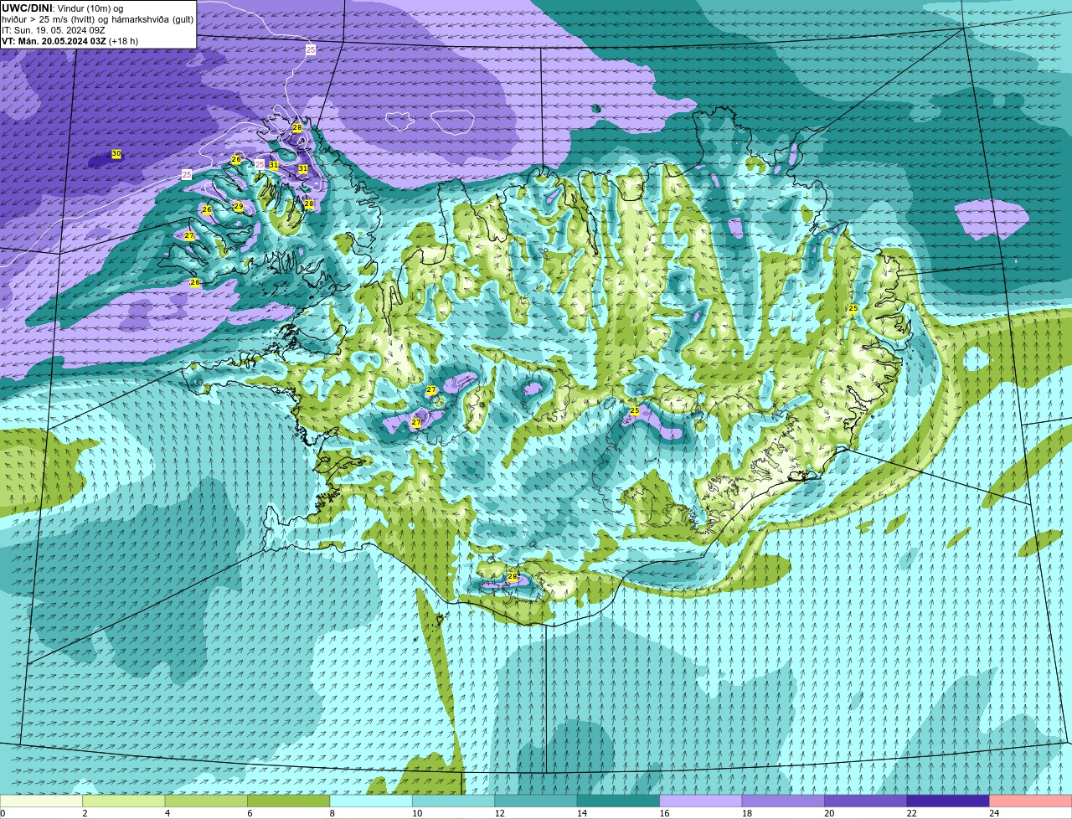Pick the 4–6 m/s green legend swatch
The width and height of the screenshot is (1072, 819).
click(206, 801)
